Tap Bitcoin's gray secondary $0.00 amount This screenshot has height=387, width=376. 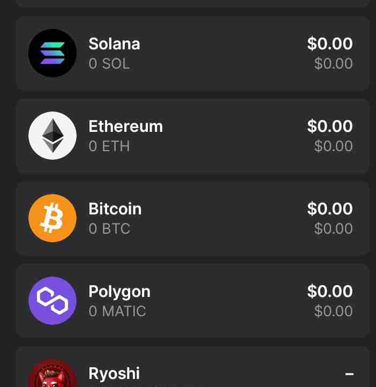[333, 228]
